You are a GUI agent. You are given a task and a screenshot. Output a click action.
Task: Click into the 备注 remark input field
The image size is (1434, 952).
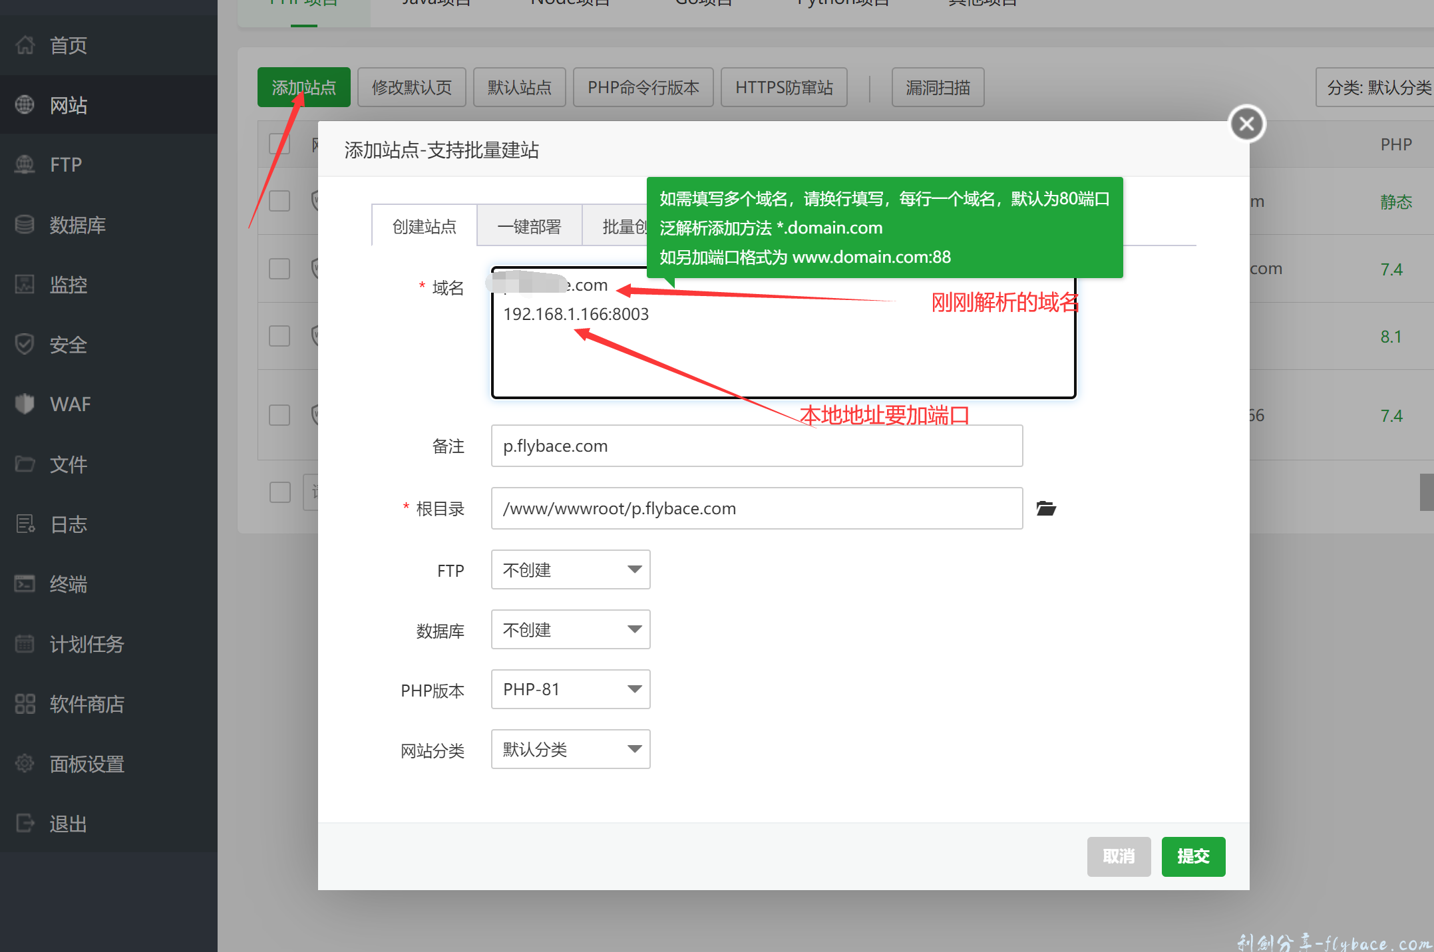click(x=756, y=446)
